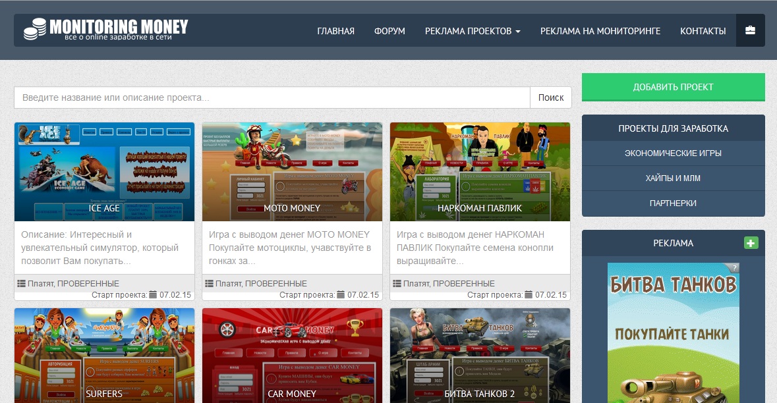Expand the РЕКЛАМА ПРОЕКТОВ dropdown menu
Screen dimensions: 777x403
click(x=473, y=31)
